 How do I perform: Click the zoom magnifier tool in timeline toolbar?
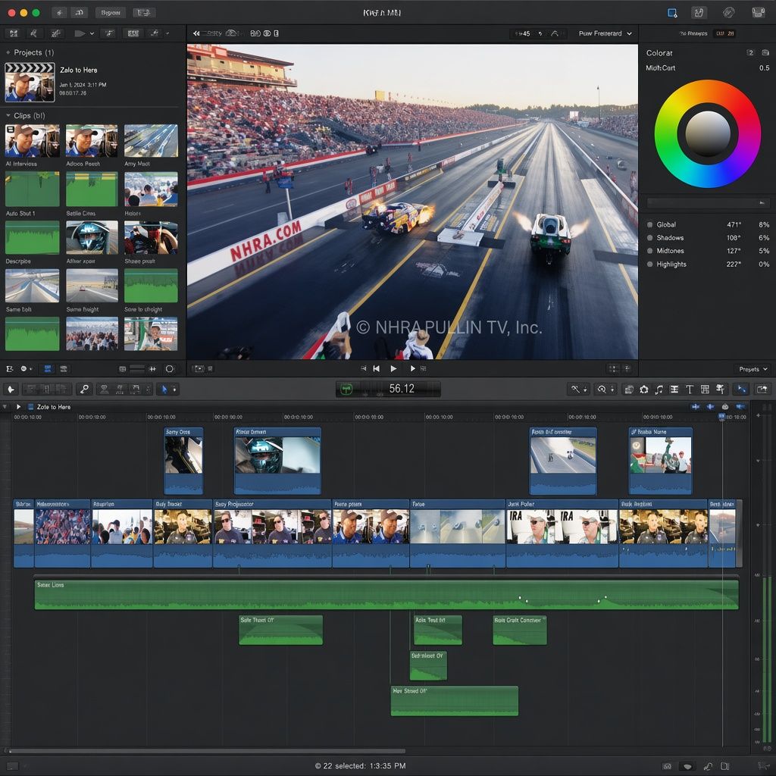tap(601, 390)
